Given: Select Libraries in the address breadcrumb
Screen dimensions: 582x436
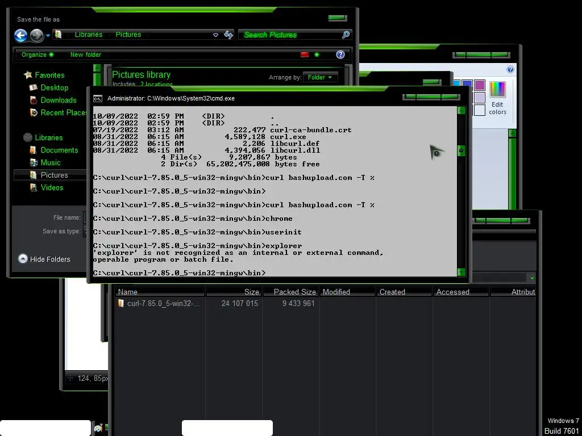Looking at the screenshot, I should click(88, 35).
